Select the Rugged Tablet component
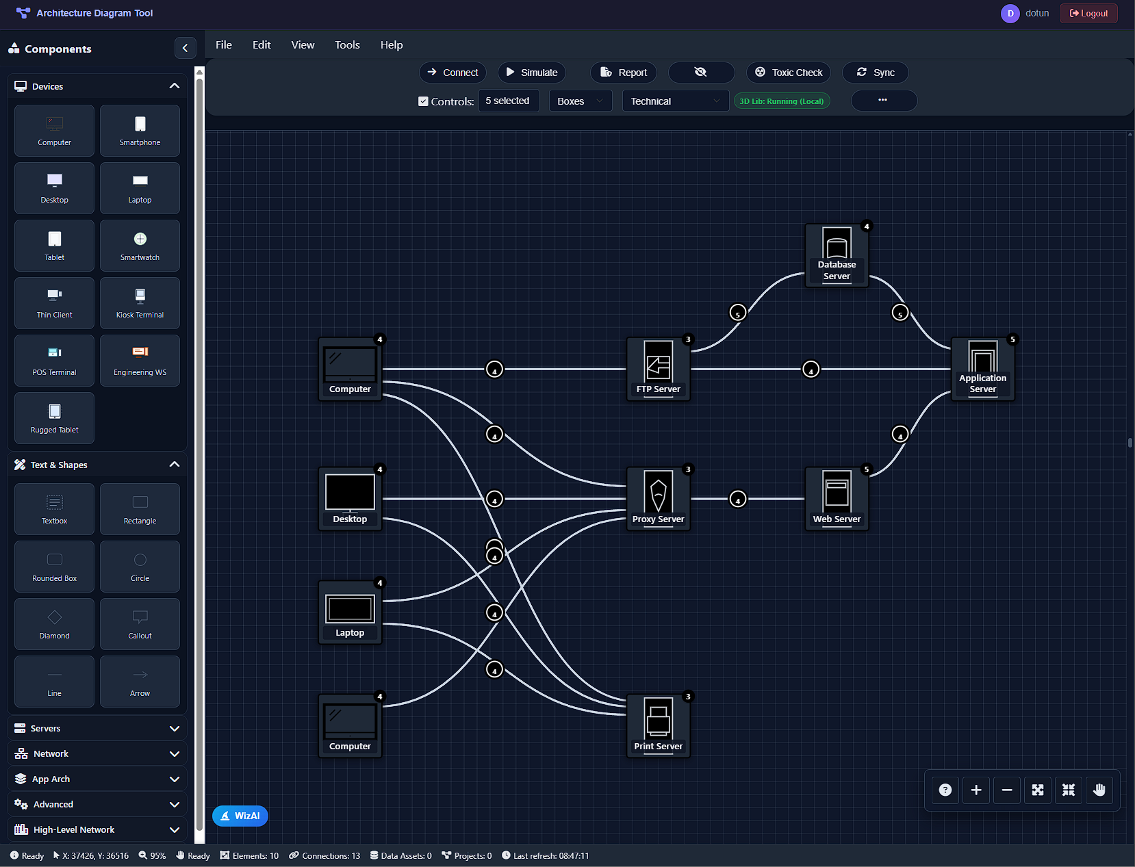This screenshot has width=1135, height=867. coord(54,417)
